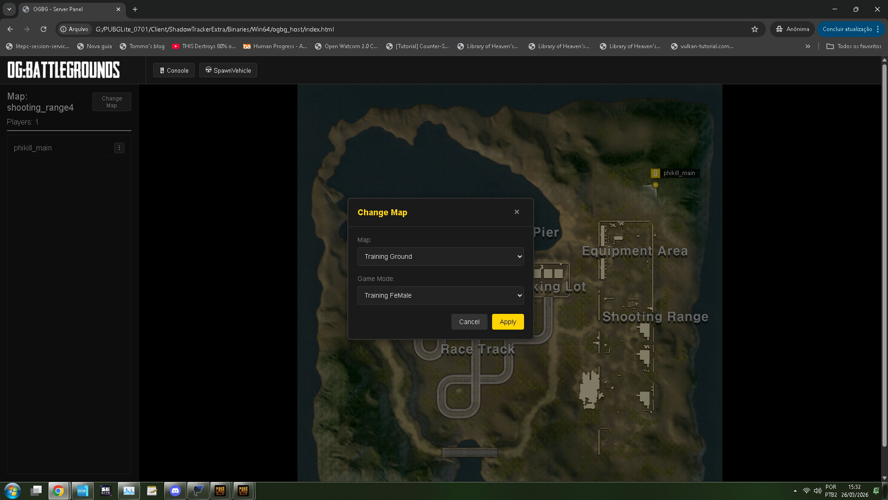Viewport: 888px width, 500px height.
Task: Open the THIS Destroys 80% bookmark
Action: point(204,46)
